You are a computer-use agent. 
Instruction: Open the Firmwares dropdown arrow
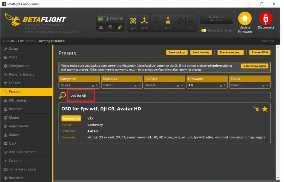225,85
